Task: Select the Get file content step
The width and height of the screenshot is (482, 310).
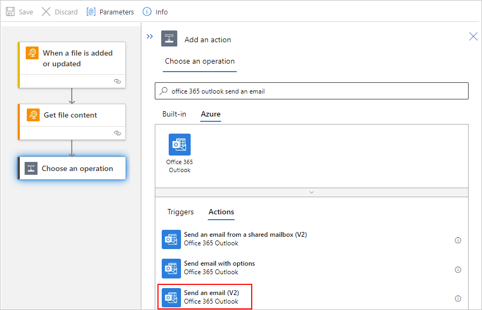Action: [72, 115]
